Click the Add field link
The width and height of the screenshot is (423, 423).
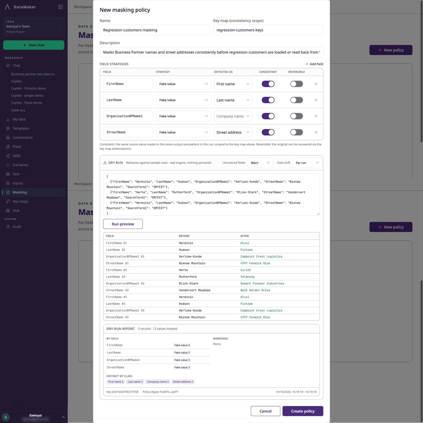[314, 64]
